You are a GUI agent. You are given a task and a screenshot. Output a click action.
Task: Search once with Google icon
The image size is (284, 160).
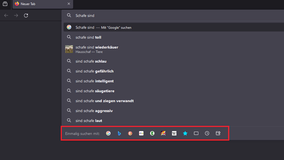click(x=108, y=133)
